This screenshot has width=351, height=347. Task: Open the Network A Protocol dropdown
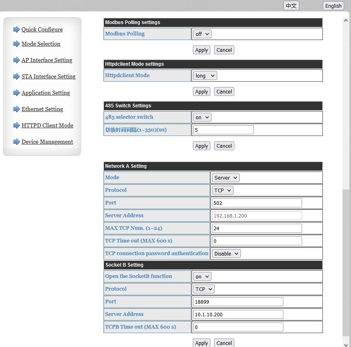click(x=223, y=190)
